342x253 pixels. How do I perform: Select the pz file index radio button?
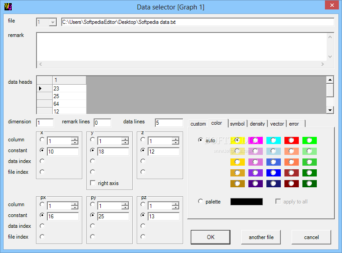pos(143,237)
